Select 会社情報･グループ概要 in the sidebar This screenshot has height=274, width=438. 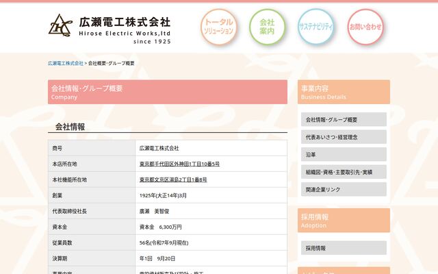click(x=344, y=119)
